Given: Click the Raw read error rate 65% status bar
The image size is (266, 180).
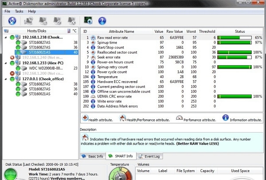Looking at the screenshot, I should pos(235,38).
